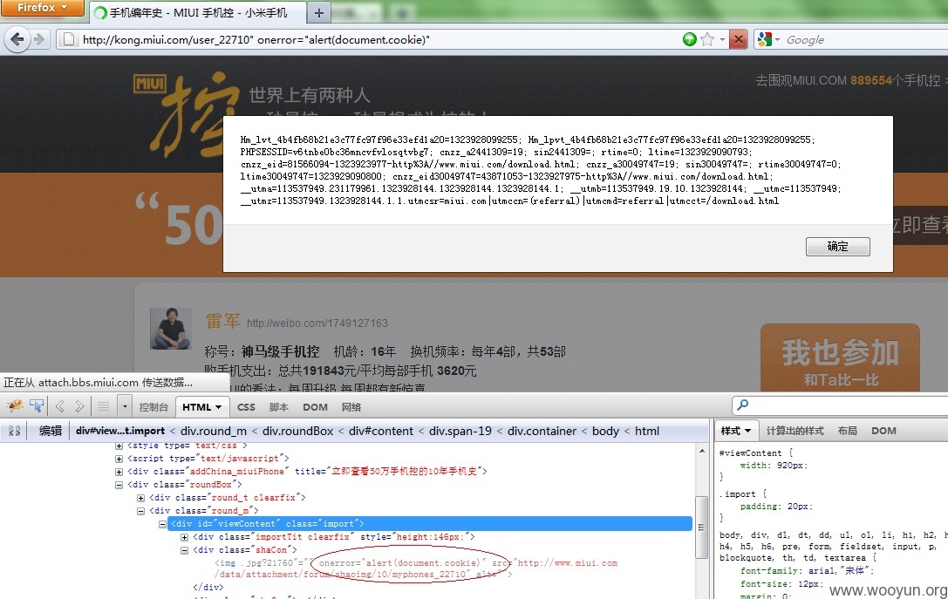Click the HTML tree vertical scrollbar thumb
The height and width of the screenshot is (599, 948).
[x=701, y=528]
